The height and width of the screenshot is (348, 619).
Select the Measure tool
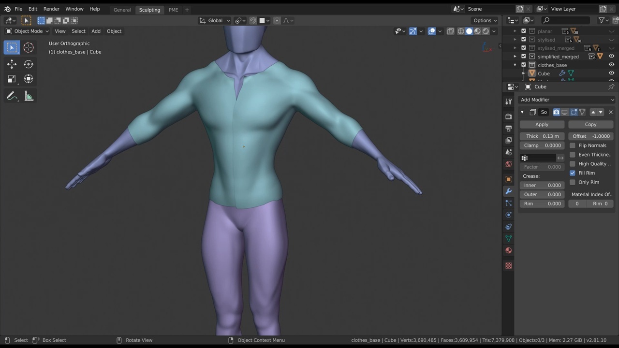tap(29, 96)
